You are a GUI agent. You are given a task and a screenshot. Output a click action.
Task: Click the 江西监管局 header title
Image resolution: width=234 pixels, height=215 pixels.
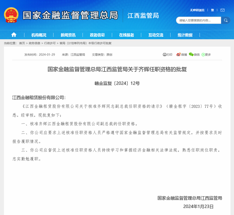(x=143, y=15)
